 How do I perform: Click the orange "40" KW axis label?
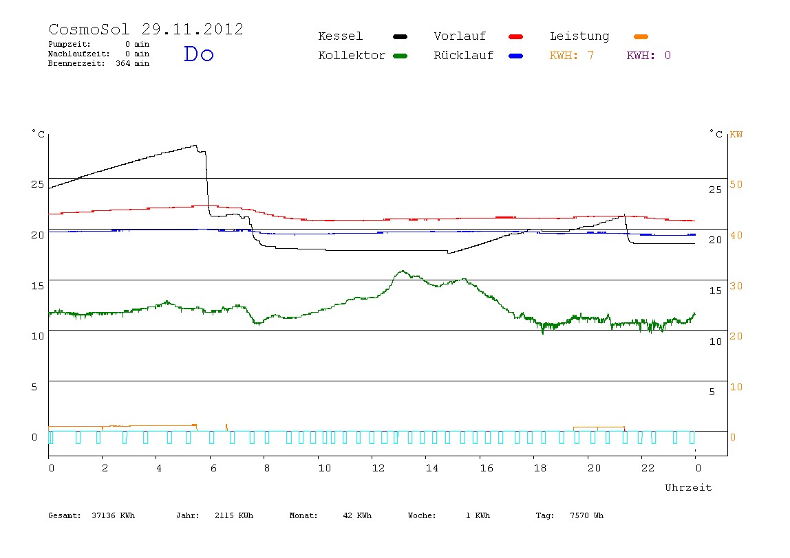[x=736, y=235]
